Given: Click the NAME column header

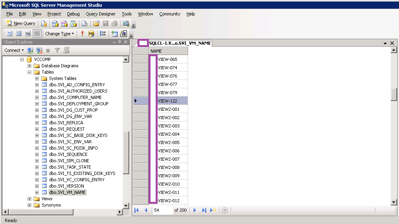Looking at the screenshot, I should [156, 51].
